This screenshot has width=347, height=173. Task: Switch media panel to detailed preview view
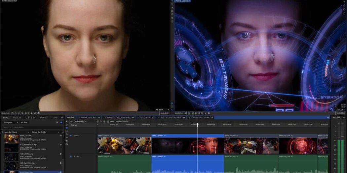61,123
